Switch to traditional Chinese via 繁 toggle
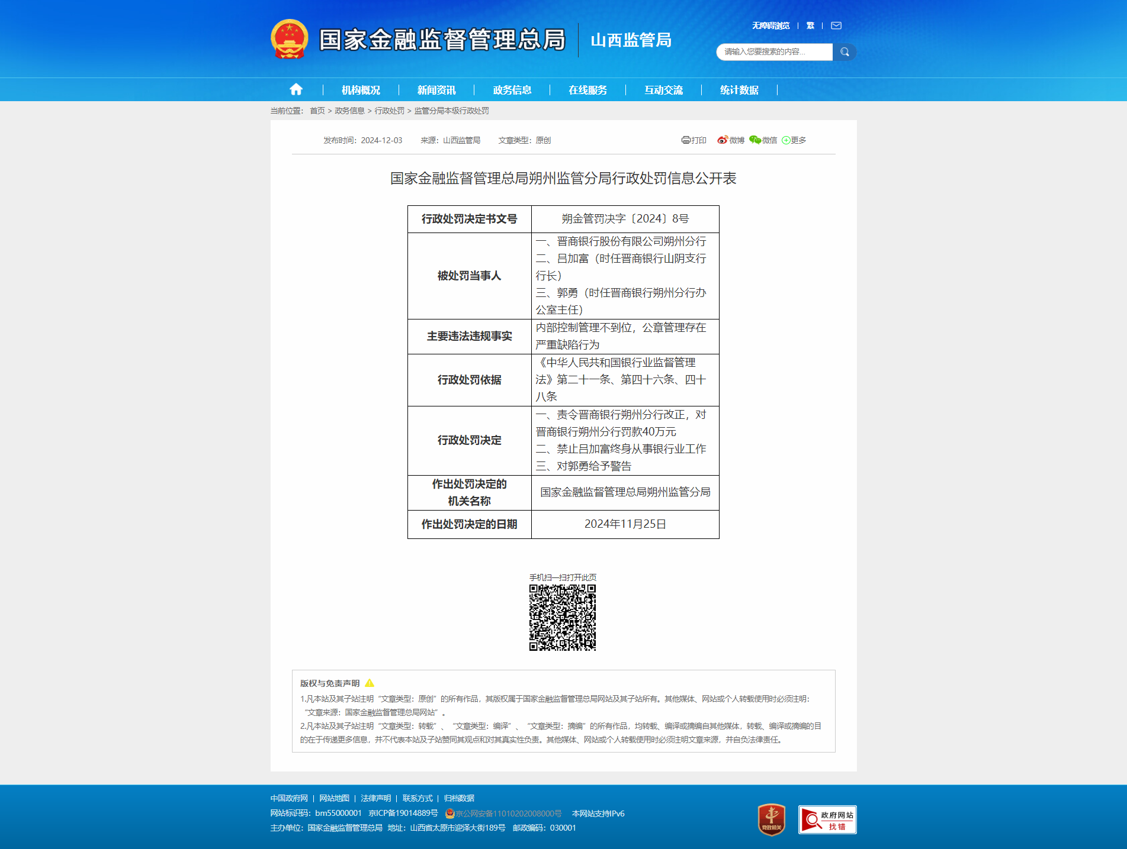The image size is (1127, 849). point(810,25)
